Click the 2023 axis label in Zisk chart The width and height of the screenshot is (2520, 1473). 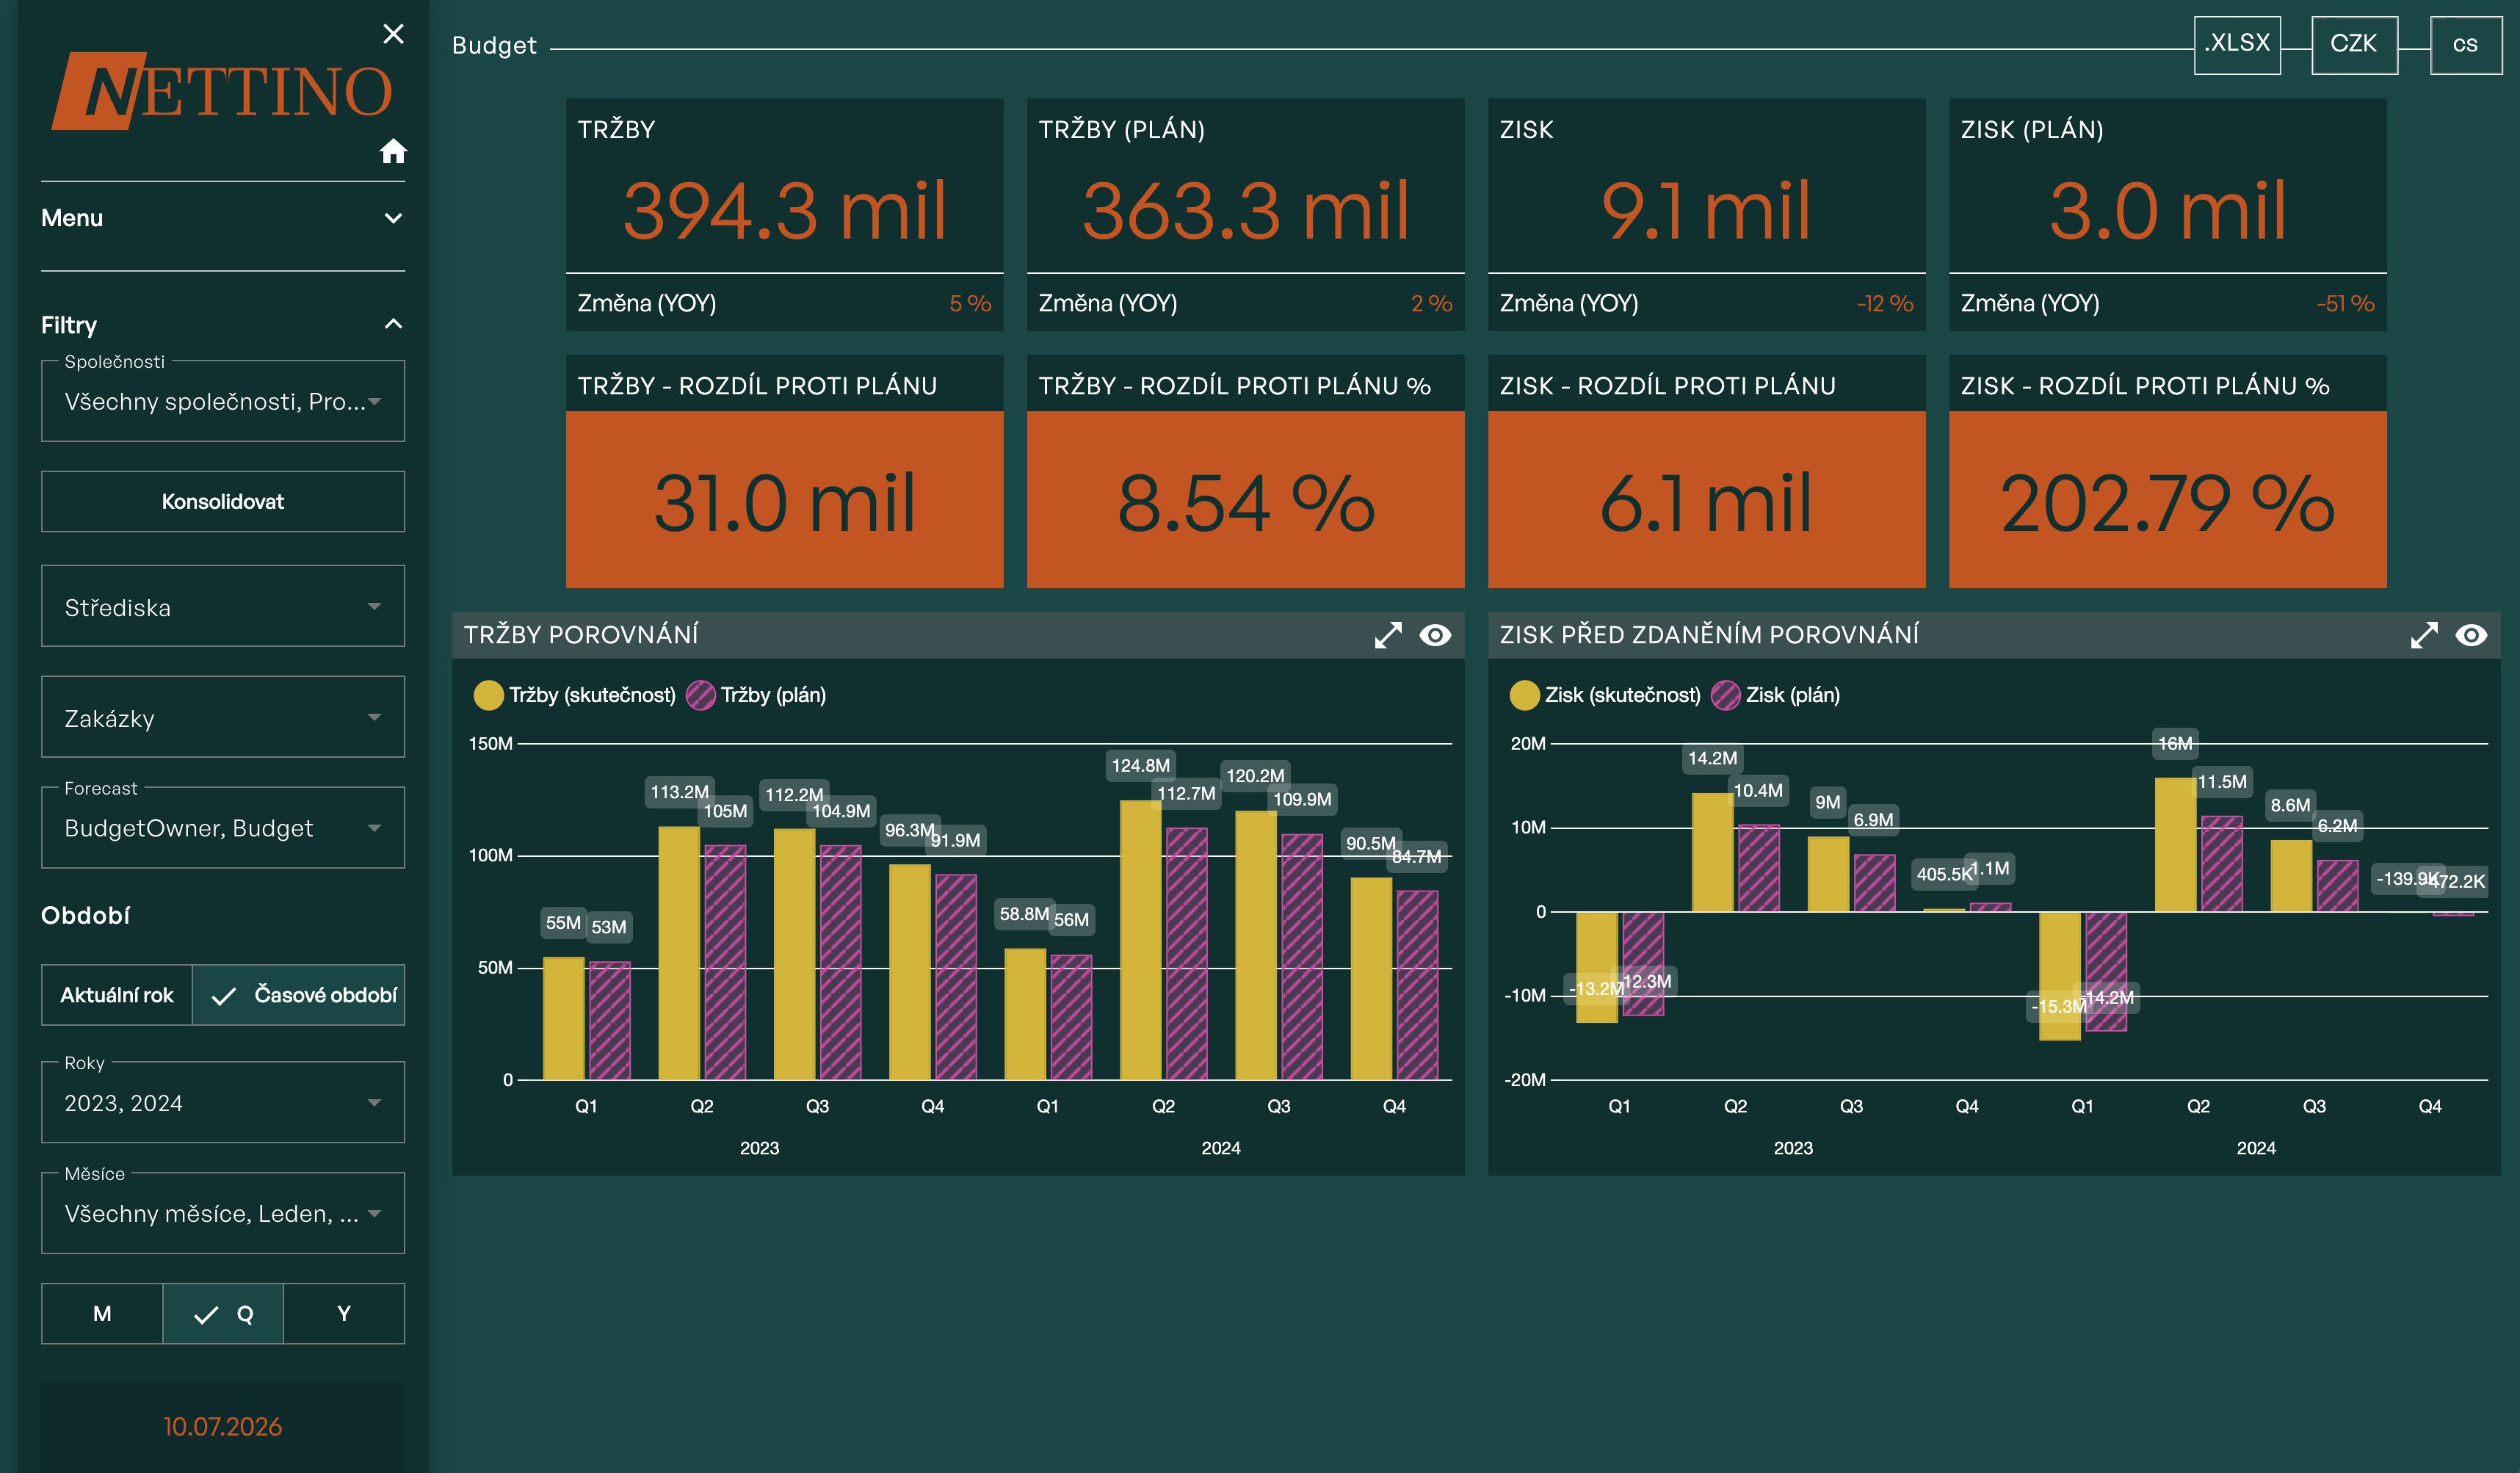tap(1793, 1148)
